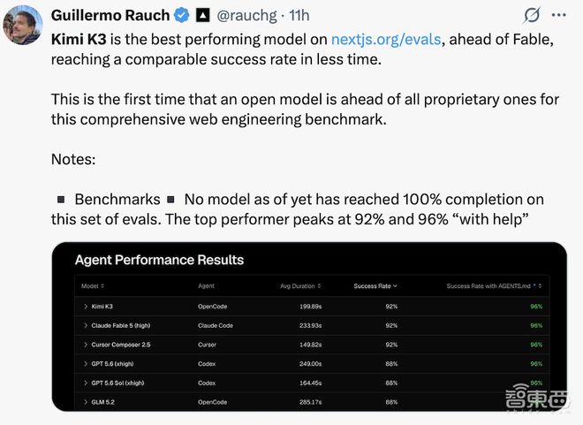The image size is (583, 425).
Task: Click the blue verified badge
Action: point(182,15)
